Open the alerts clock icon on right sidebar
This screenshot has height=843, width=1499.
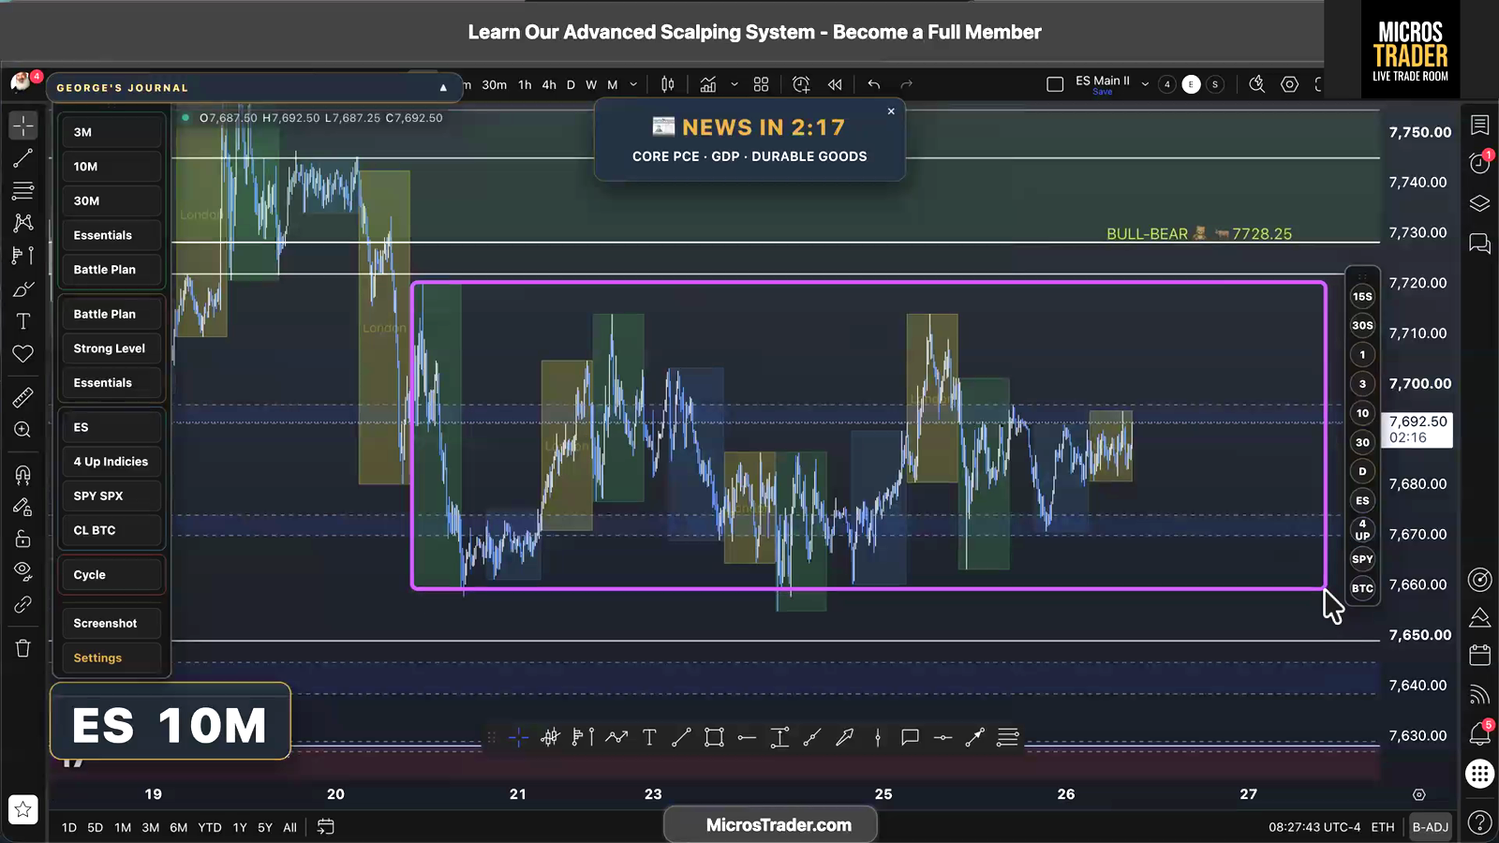pos(1480,163)
